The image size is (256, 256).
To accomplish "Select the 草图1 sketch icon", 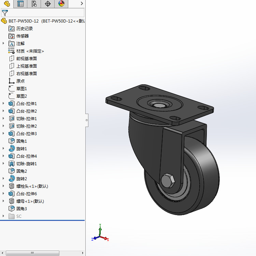I will tap(11, 88).
